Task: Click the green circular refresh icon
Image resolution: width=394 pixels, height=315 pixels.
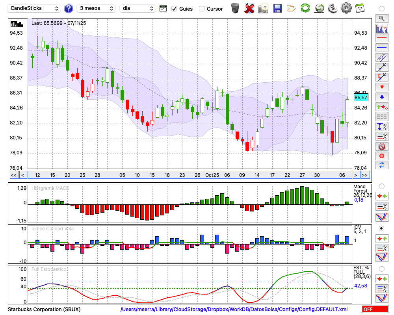Action: (x=305, y=8)
